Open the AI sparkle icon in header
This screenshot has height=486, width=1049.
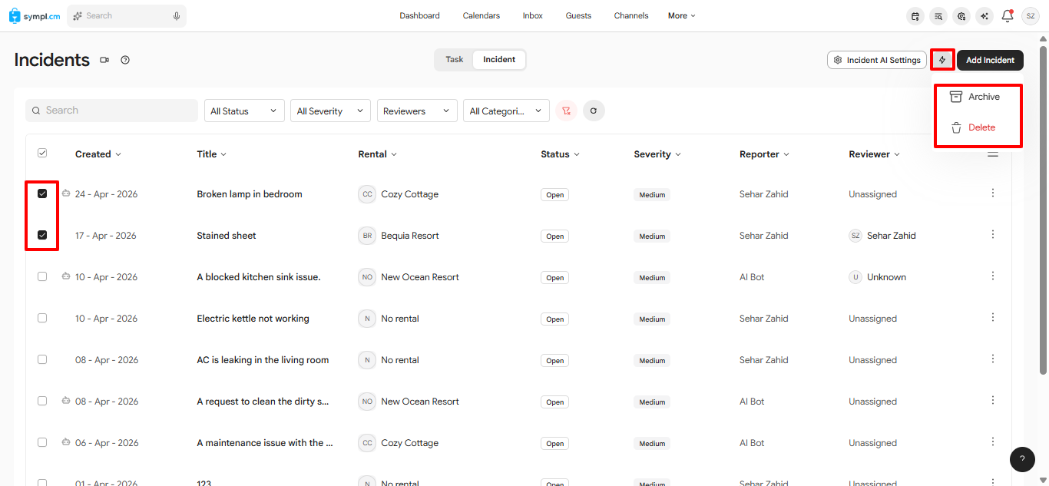click(984, 16)
